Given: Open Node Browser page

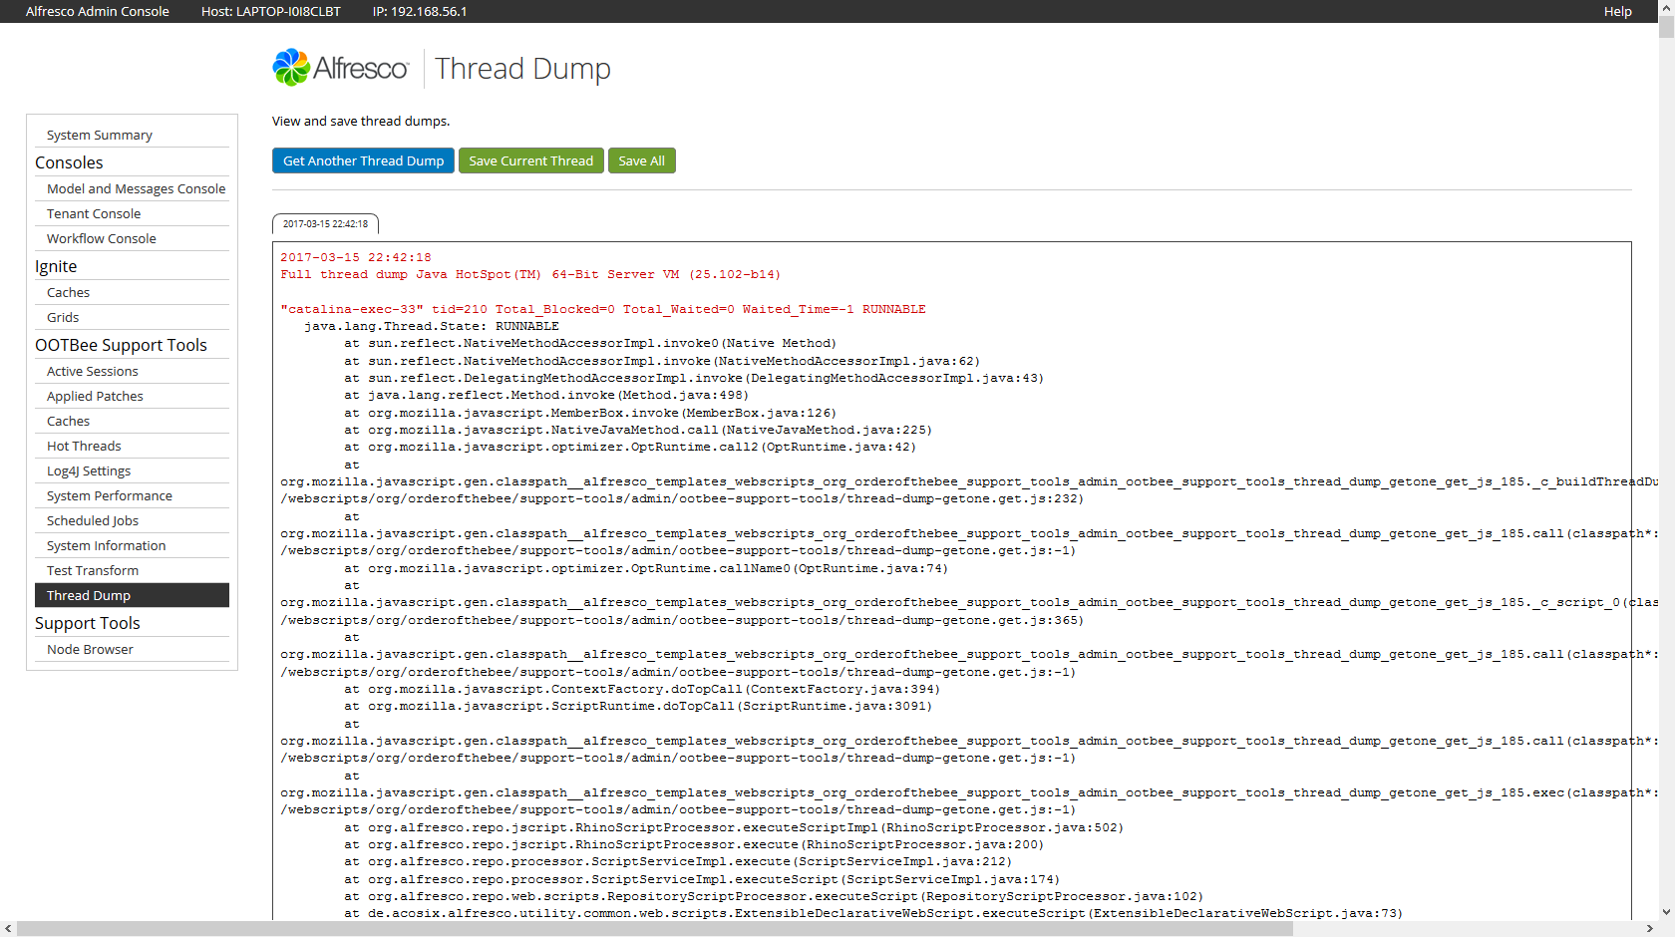Looking at the screenshot, I should pos(132,649).
